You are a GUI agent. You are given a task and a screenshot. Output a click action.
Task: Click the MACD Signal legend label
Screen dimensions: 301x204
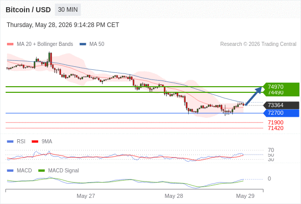63,171
